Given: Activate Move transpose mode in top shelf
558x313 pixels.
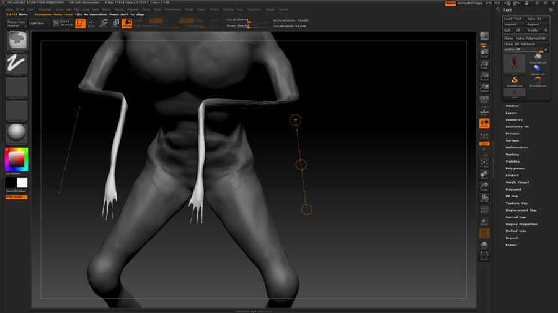Looking at the screenshot, I should [103, 24].
